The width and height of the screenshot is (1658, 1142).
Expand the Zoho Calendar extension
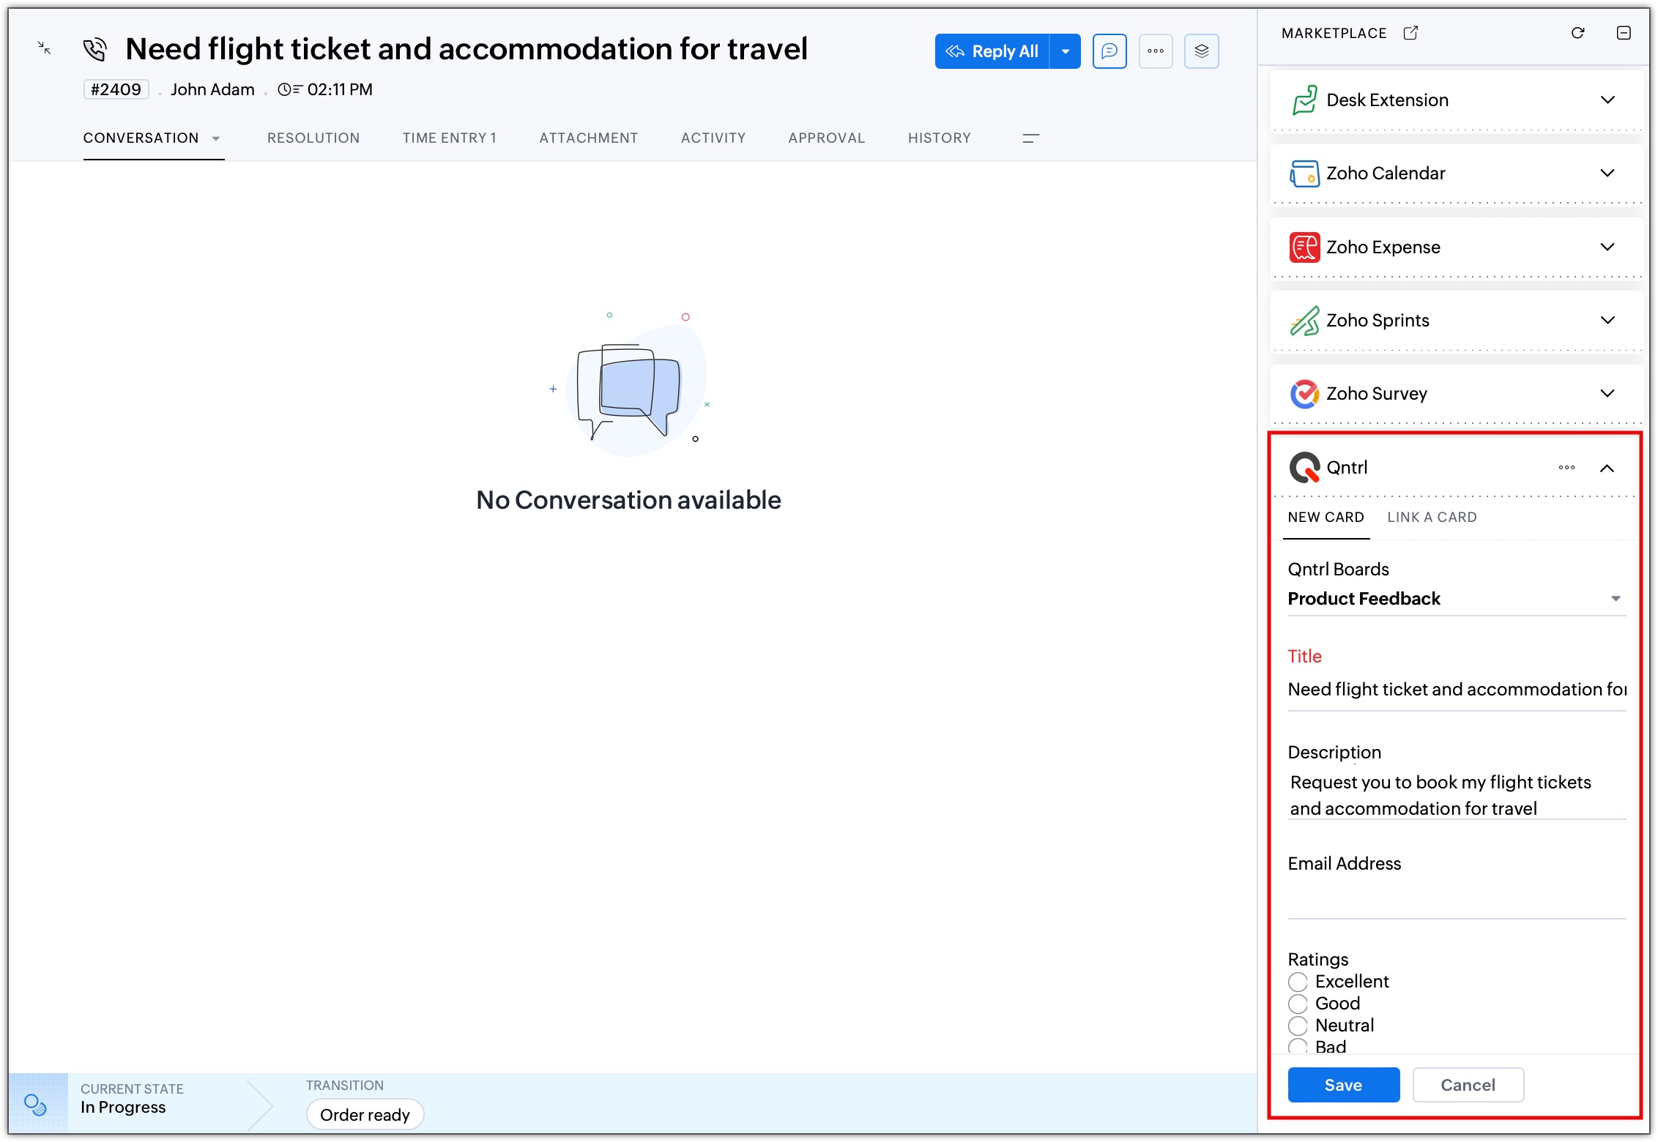1607,173
